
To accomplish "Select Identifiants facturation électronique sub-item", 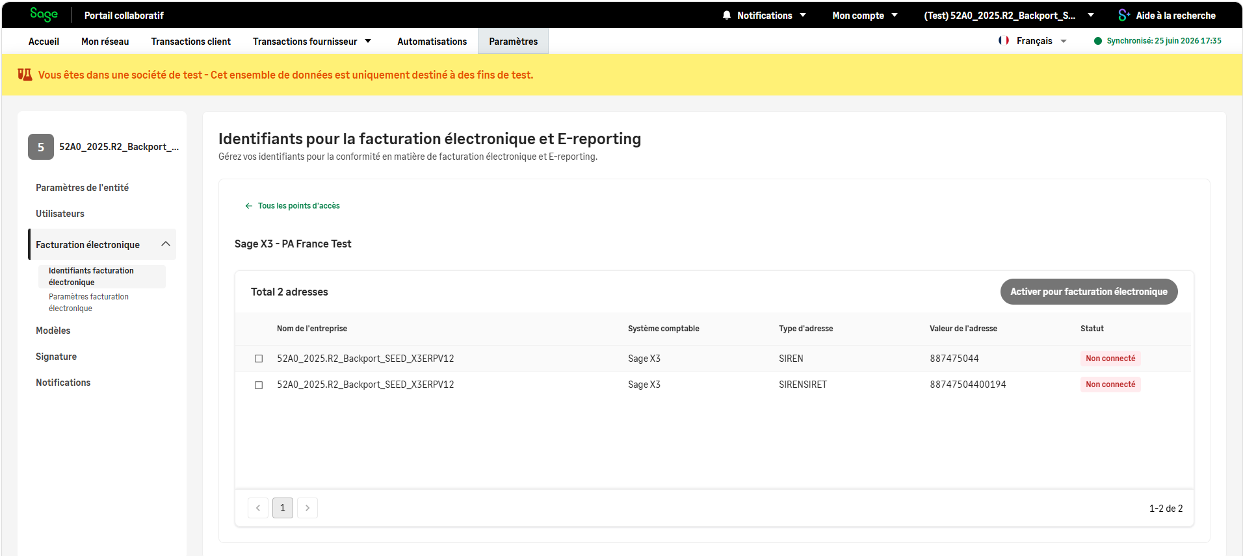I will [x=102, y=276].
